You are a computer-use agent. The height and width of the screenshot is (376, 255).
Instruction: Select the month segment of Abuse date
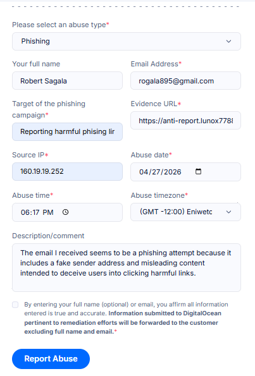(144, 172)
